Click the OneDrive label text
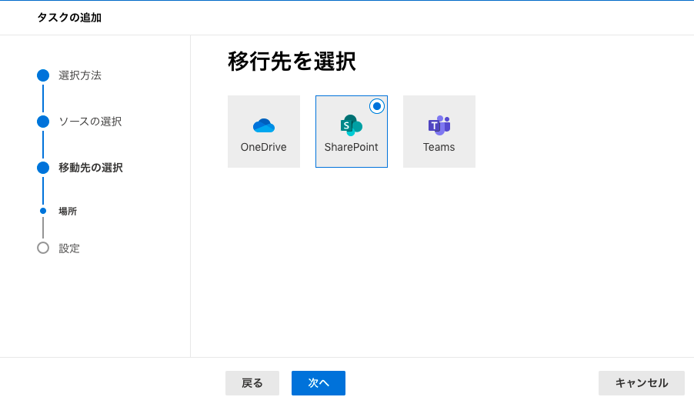Image resolution: width=694 pixels, height=407 pixels. [x=263, y=147]
